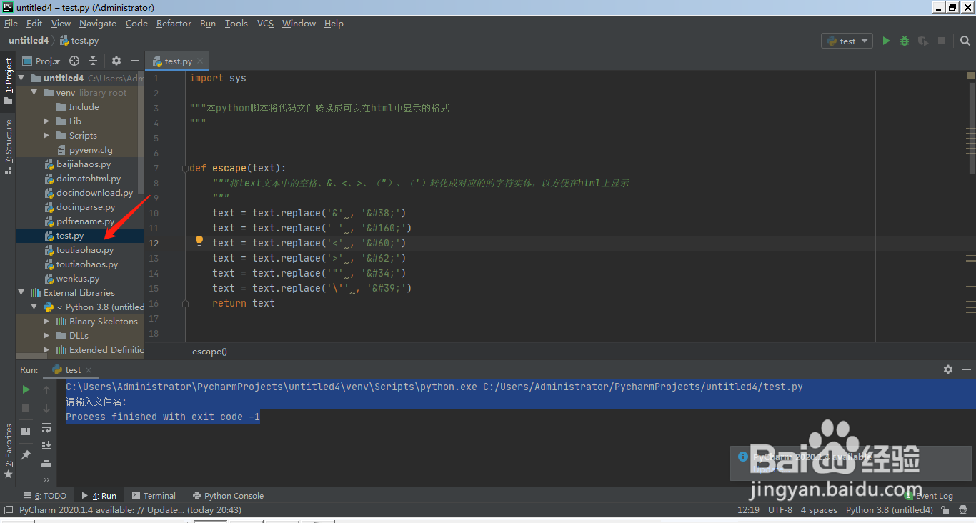976x523 pixels.
Task: Open the 7: Structure side tab
Action: pos(8,145)
